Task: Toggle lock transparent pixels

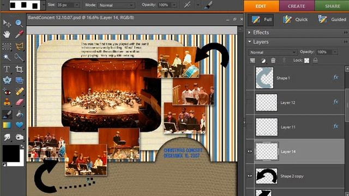Action: pyautogui.click(x=306, y=60)
